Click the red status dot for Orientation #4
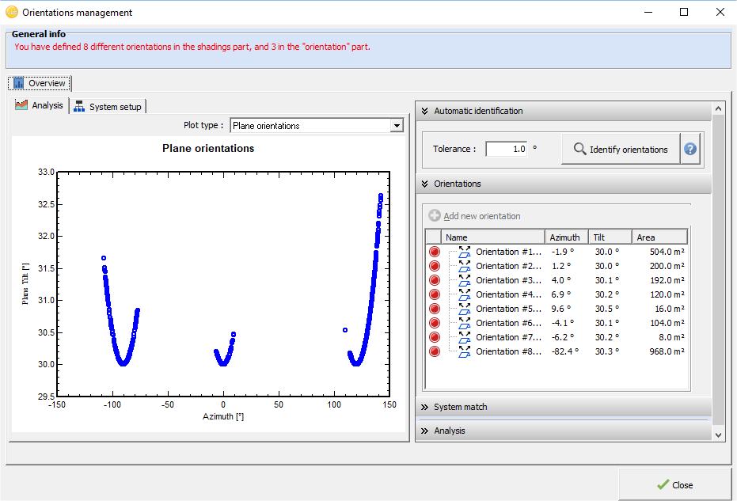The height and width of the screenshot is (501, 737). point(435,294)
